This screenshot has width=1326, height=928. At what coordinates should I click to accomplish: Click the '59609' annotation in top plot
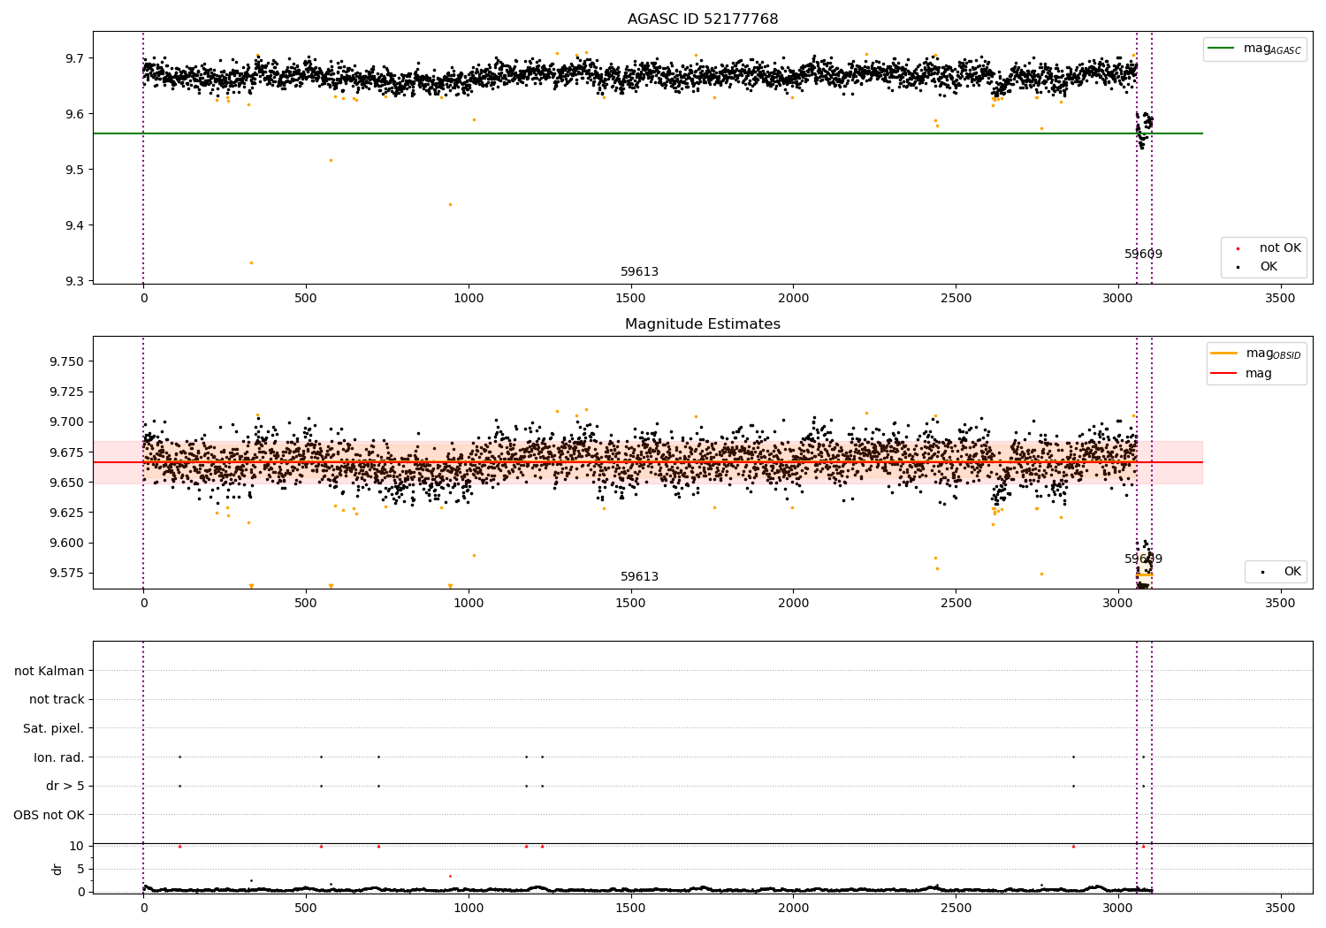pos(1143,255)
